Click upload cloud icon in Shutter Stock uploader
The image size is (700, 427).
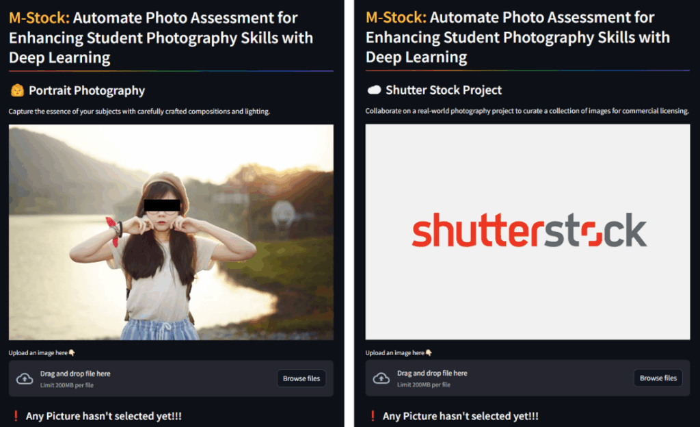(381, 378)
